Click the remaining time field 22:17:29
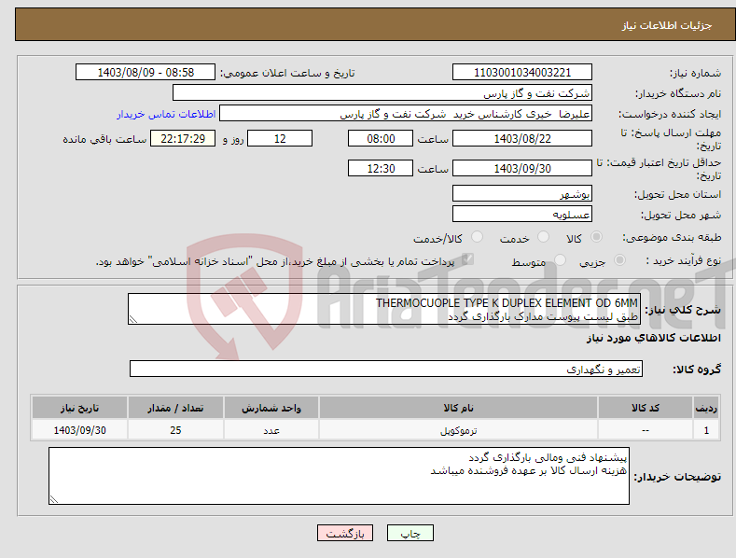Screen dimensions: 736x558 click(x=183, y=138)
